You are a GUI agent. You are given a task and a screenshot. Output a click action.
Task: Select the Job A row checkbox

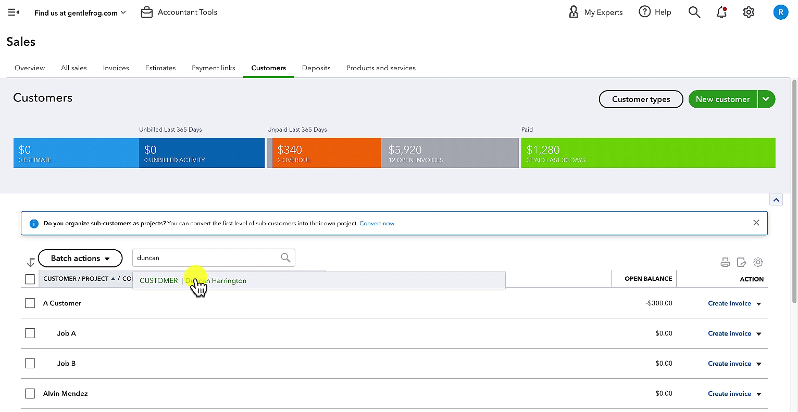[30, 333]
